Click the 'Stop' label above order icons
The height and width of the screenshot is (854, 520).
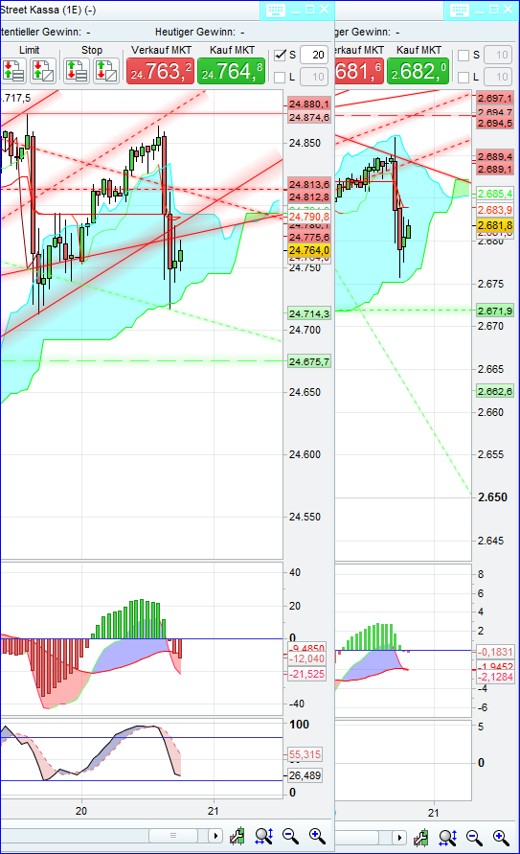pos(92,50)
